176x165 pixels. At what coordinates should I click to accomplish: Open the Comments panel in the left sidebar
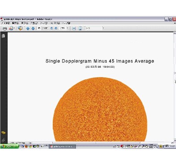(4, 133)
